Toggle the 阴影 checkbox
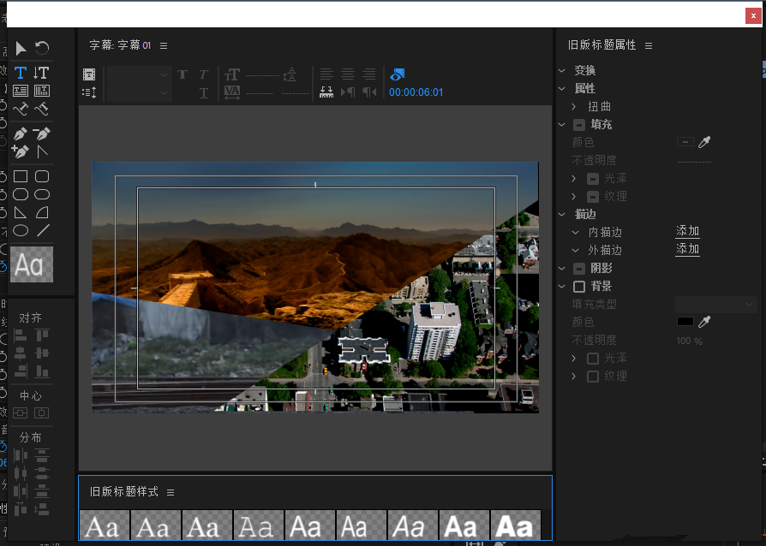 pyautogui.click(x=579, y=269)
